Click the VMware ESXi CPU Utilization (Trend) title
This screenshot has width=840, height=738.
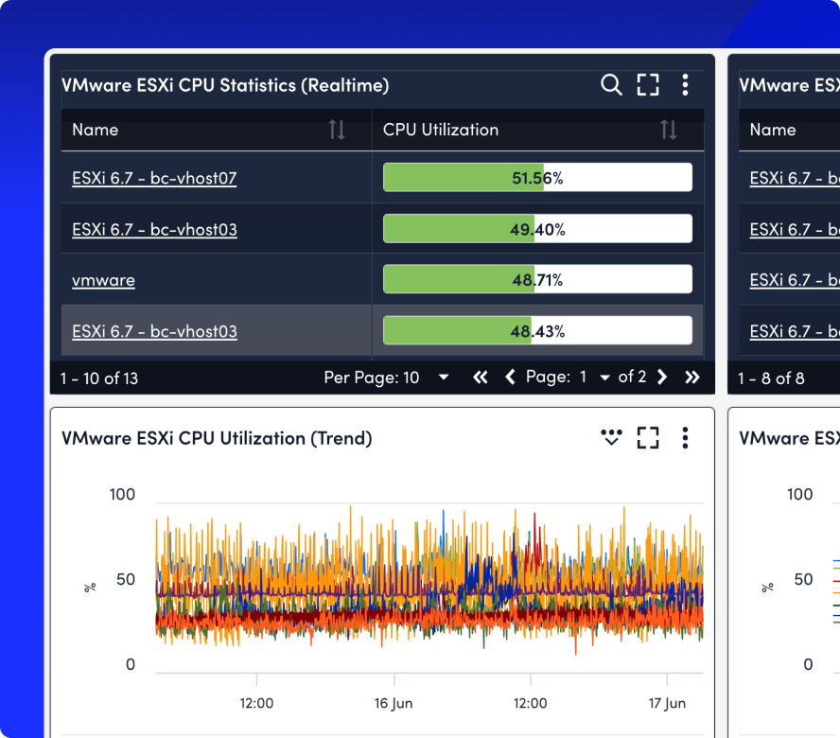coord(217,438)
